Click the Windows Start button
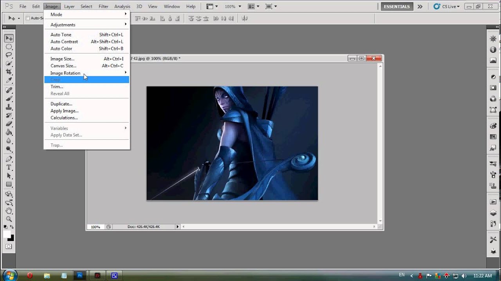The image size is (501, 281). coord(9,275)
